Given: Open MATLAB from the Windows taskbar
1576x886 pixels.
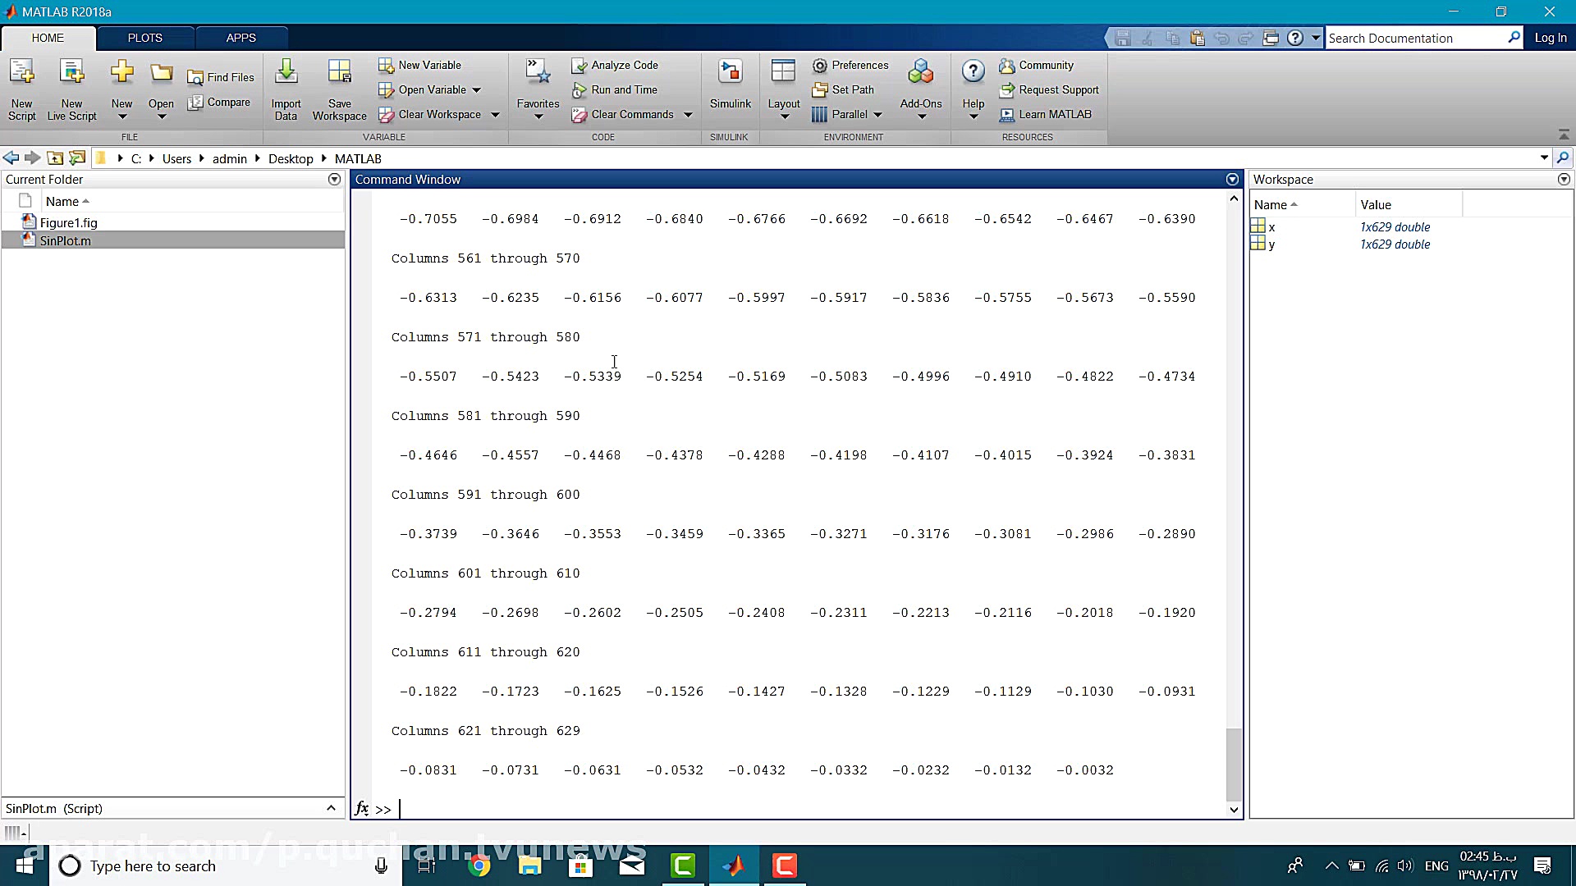Looking at the screenshot, I should click(x=734, y=865).
